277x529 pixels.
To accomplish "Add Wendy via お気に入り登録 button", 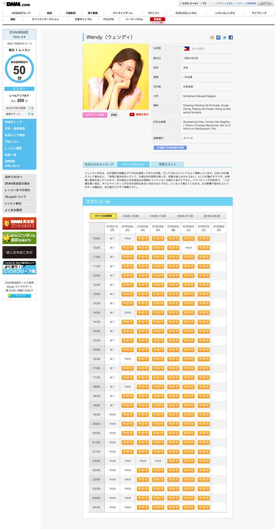I will tap(95, 115).
